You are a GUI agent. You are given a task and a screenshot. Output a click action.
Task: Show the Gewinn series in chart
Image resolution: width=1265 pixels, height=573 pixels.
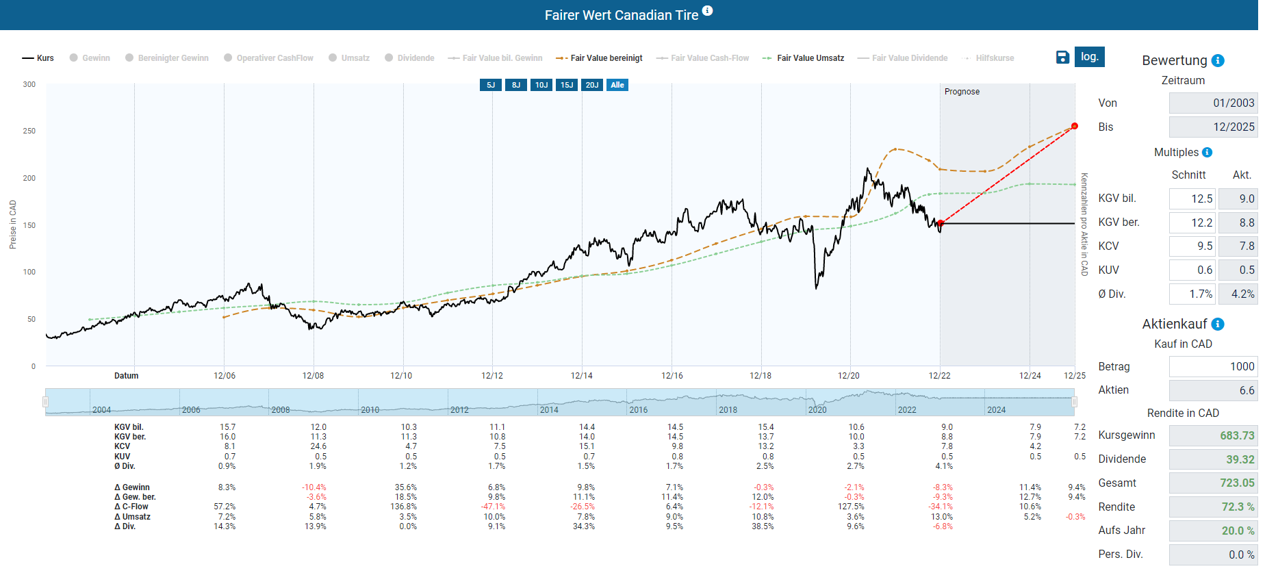coord(90,58)
